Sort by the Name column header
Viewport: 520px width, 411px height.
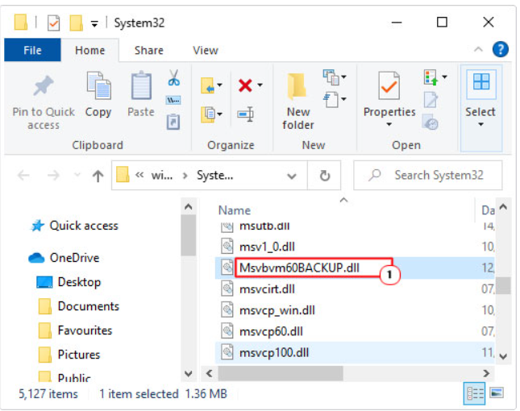tap(234, 210)
